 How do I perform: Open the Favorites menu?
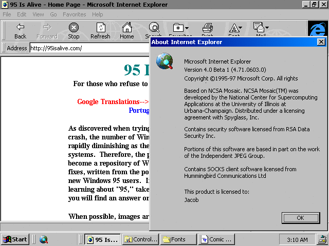[x=74, y=14]
